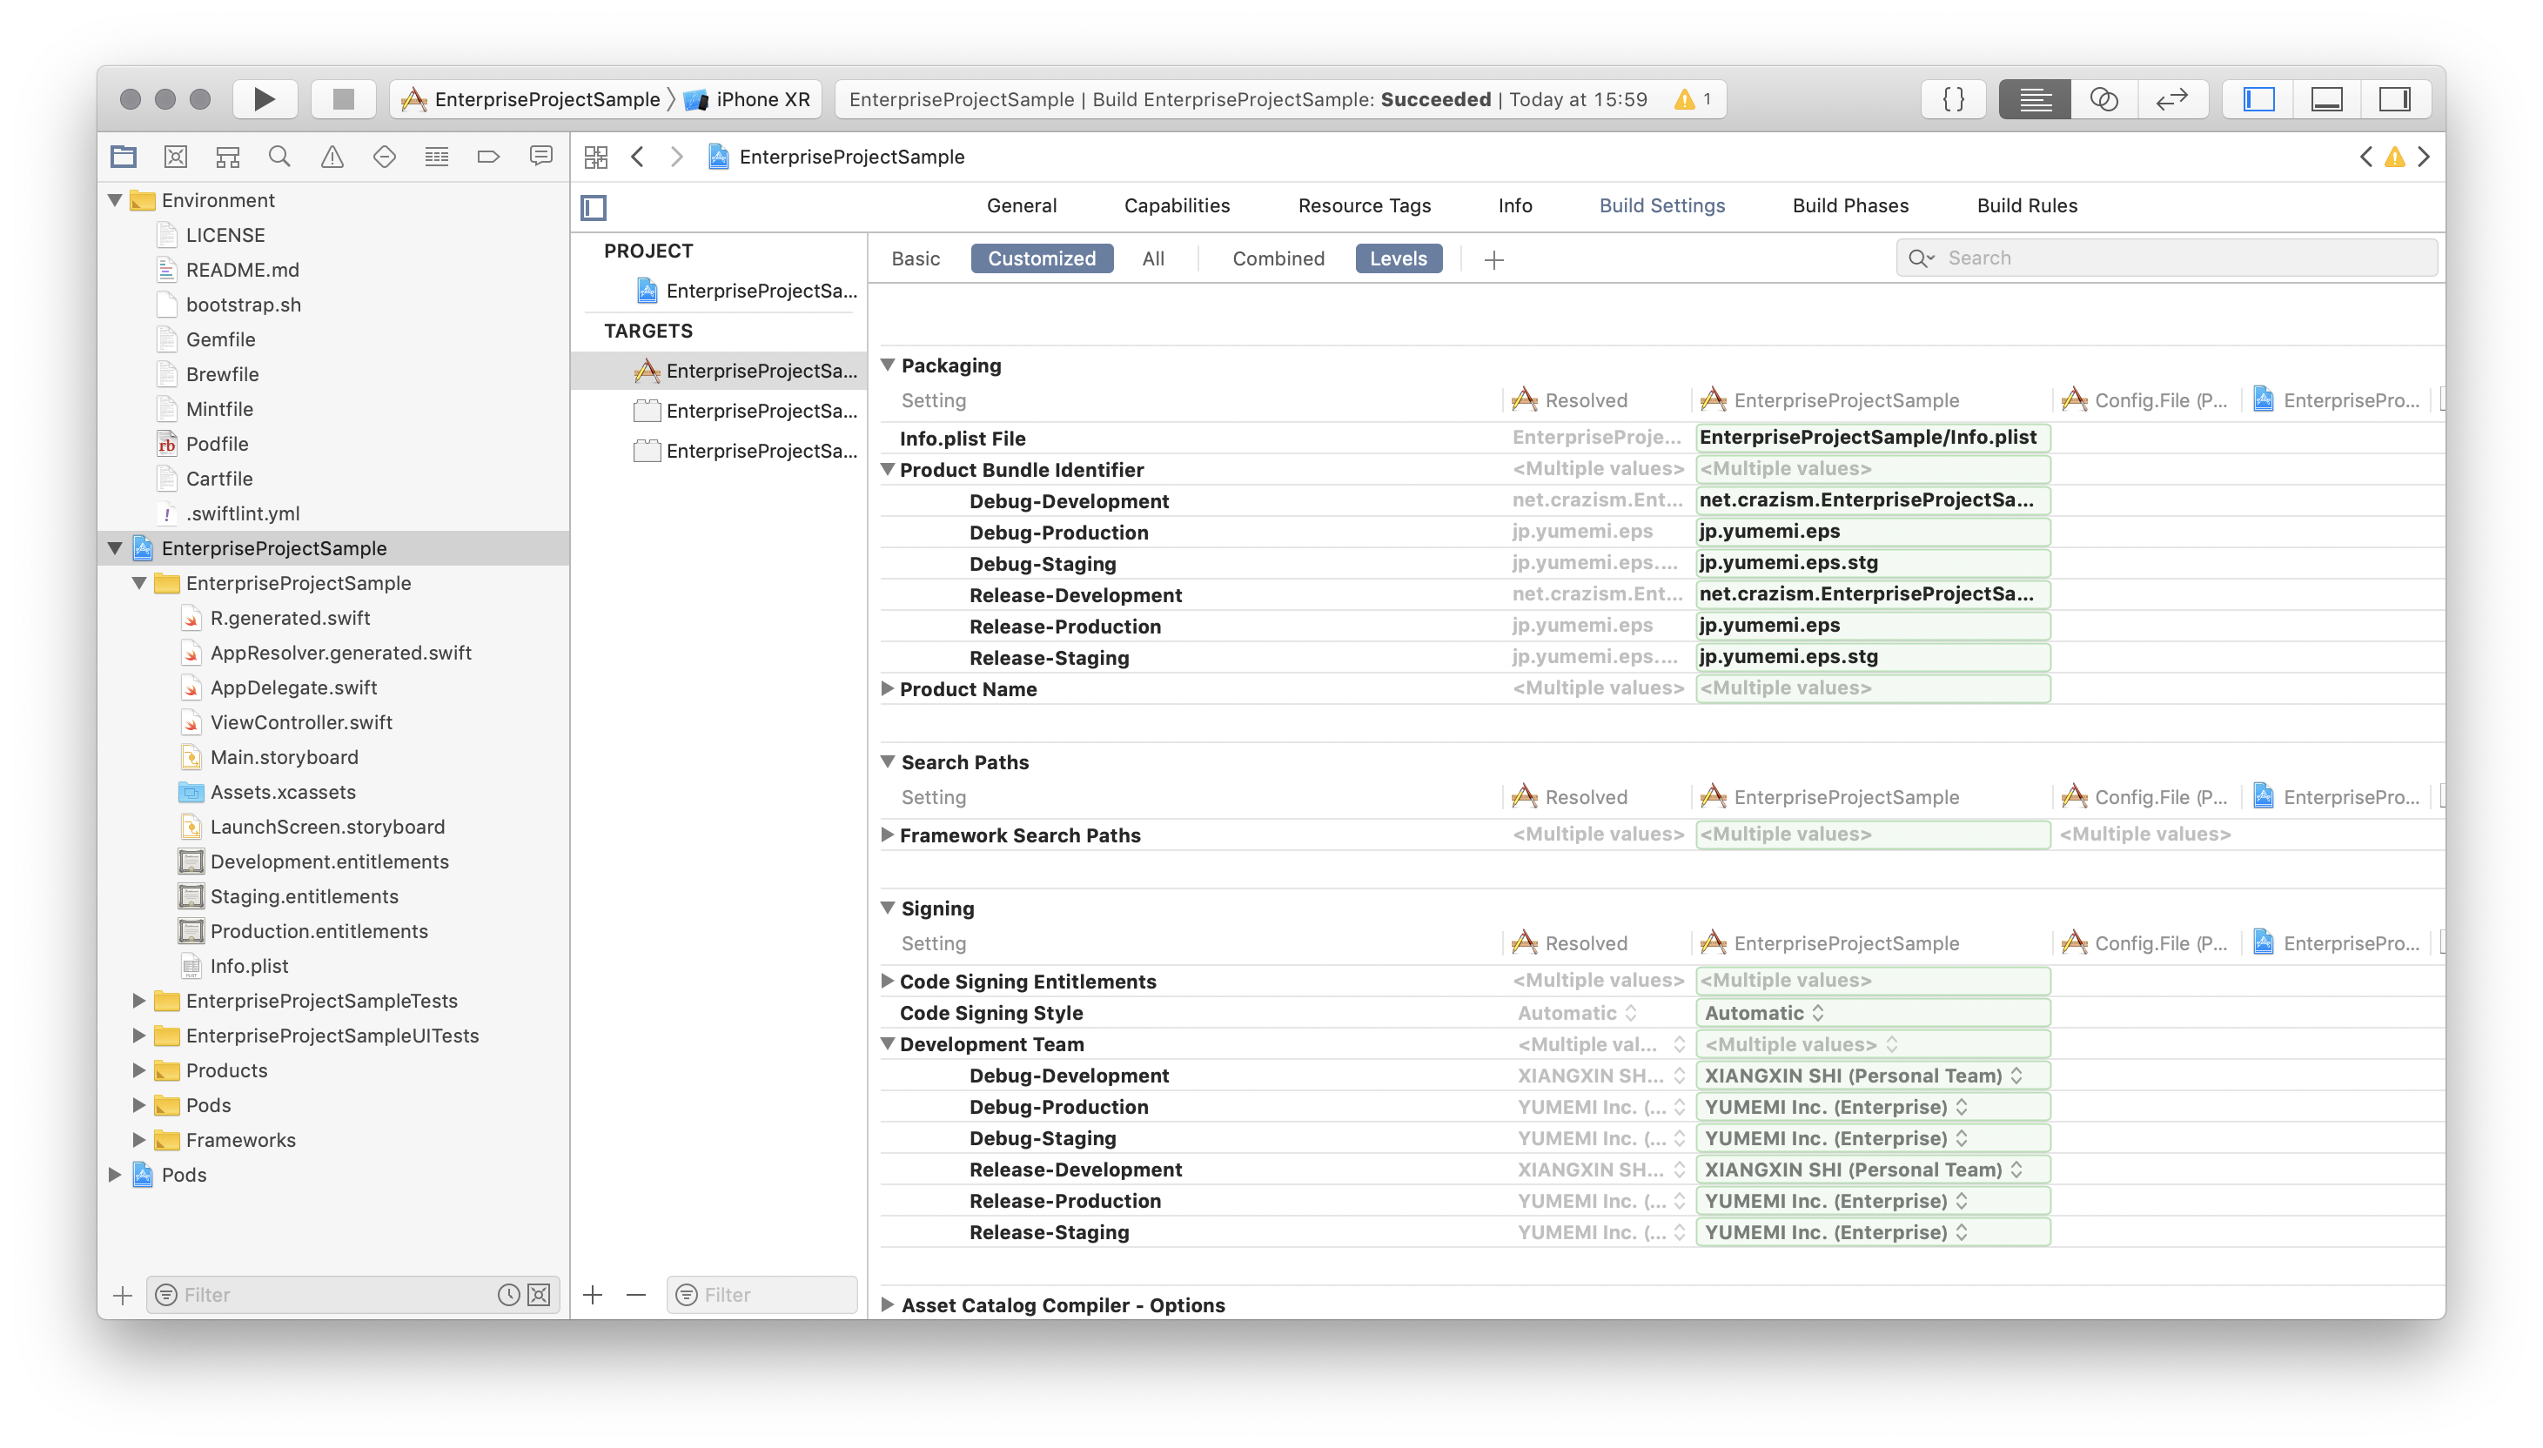
Task: Open the General tab
Action: point(1022,204)
